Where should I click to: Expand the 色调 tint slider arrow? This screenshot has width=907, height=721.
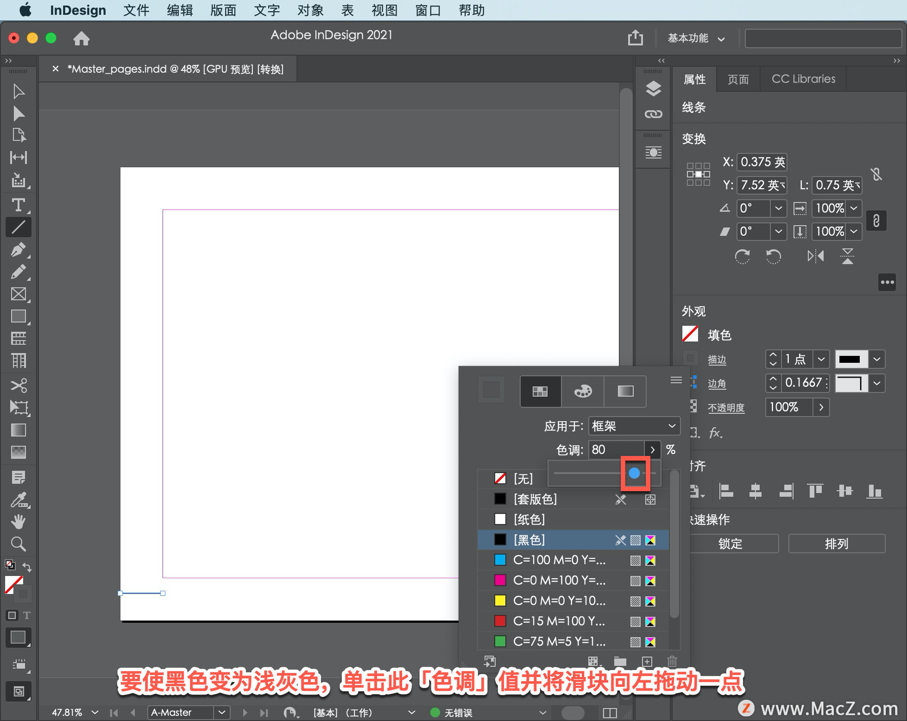[652, 450]
